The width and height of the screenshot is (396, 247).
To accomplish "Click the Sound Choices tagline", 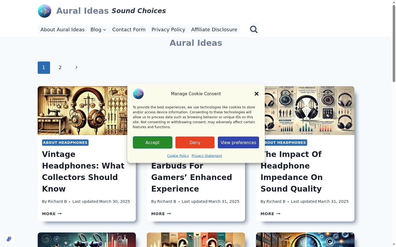I will [139, 11].
